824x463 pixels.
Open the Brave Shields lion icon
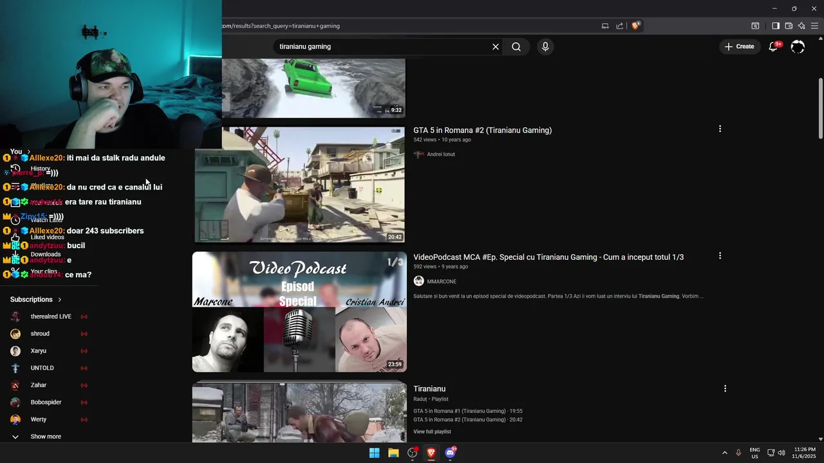[636, 26]
